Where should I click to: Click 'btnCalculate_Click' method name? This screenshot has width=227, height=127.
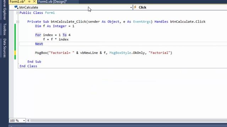pyautogui.click(x=68, y=22)
